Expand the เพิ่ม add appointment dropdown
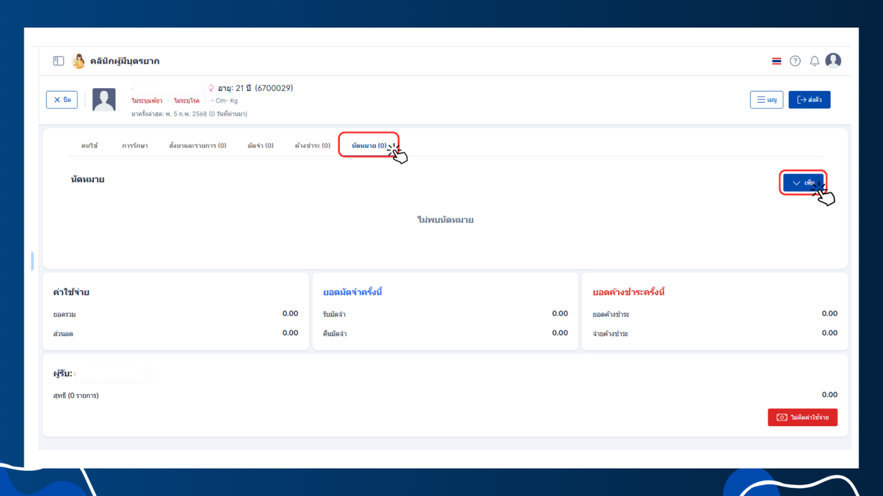 tap(804, 183)
